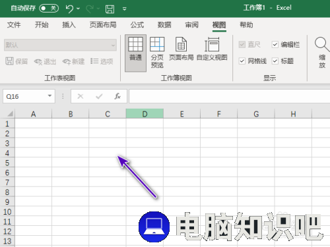Click the Undo arrow icon

click(69, 9)
